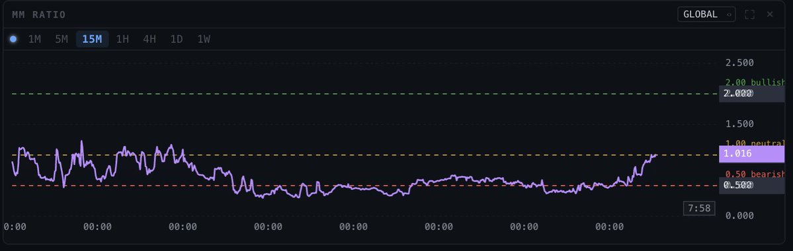The width and height of the screenshot is (793, 251).
Task: Select the 1M timeframe tab
Action: pos(34,39)
